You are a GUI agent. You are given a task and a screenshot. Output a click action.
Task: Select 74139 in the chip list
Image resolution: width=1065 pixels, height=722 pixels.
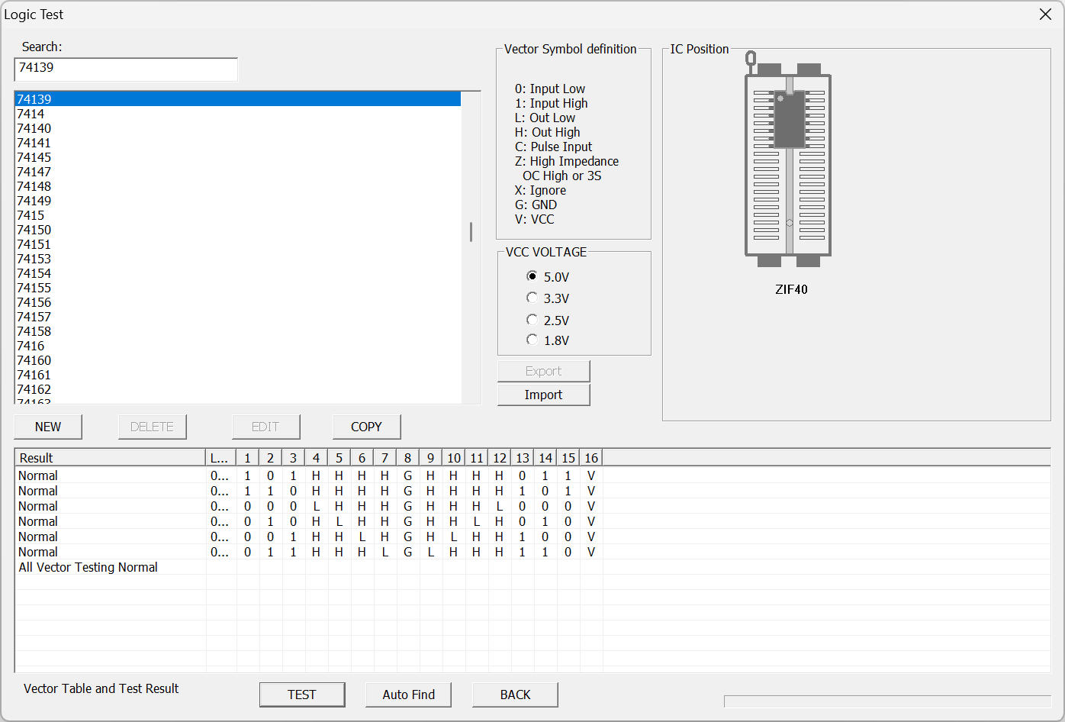(x=238, y=99)
